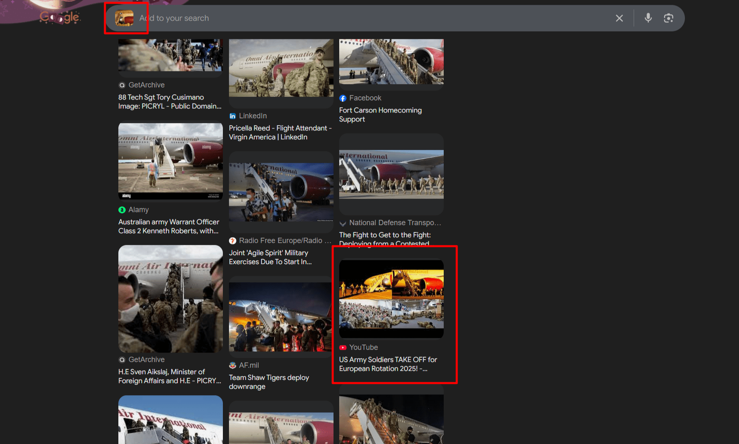Open 'Pricella Reed - Flight Attendant' LinkedIn result
The image size is (739, 444).
pyautogui.click(x=280, y=132)
